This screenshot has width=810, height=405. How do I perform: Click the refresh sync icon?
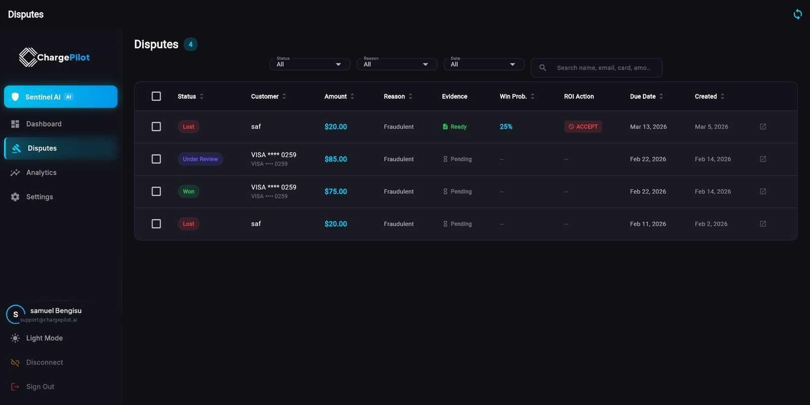coord(797,14)
